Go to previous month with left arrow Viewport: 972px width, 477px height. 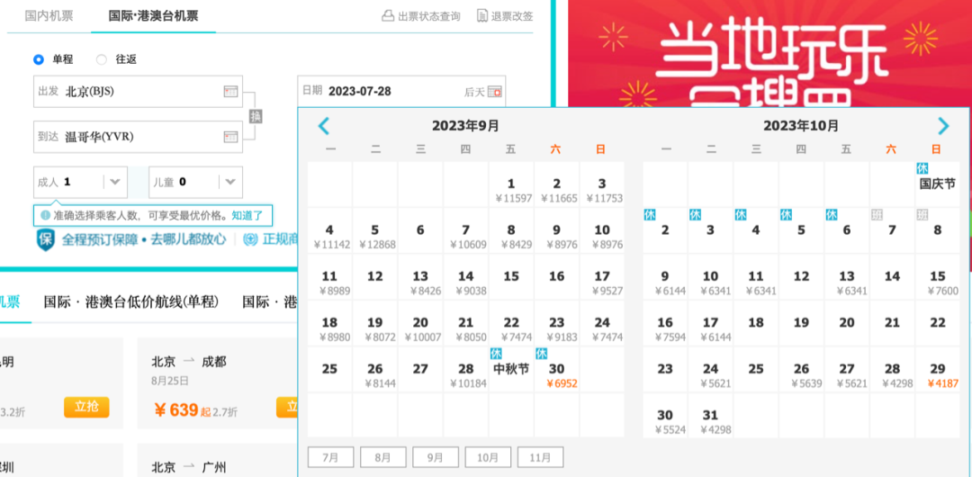(324, 127)
